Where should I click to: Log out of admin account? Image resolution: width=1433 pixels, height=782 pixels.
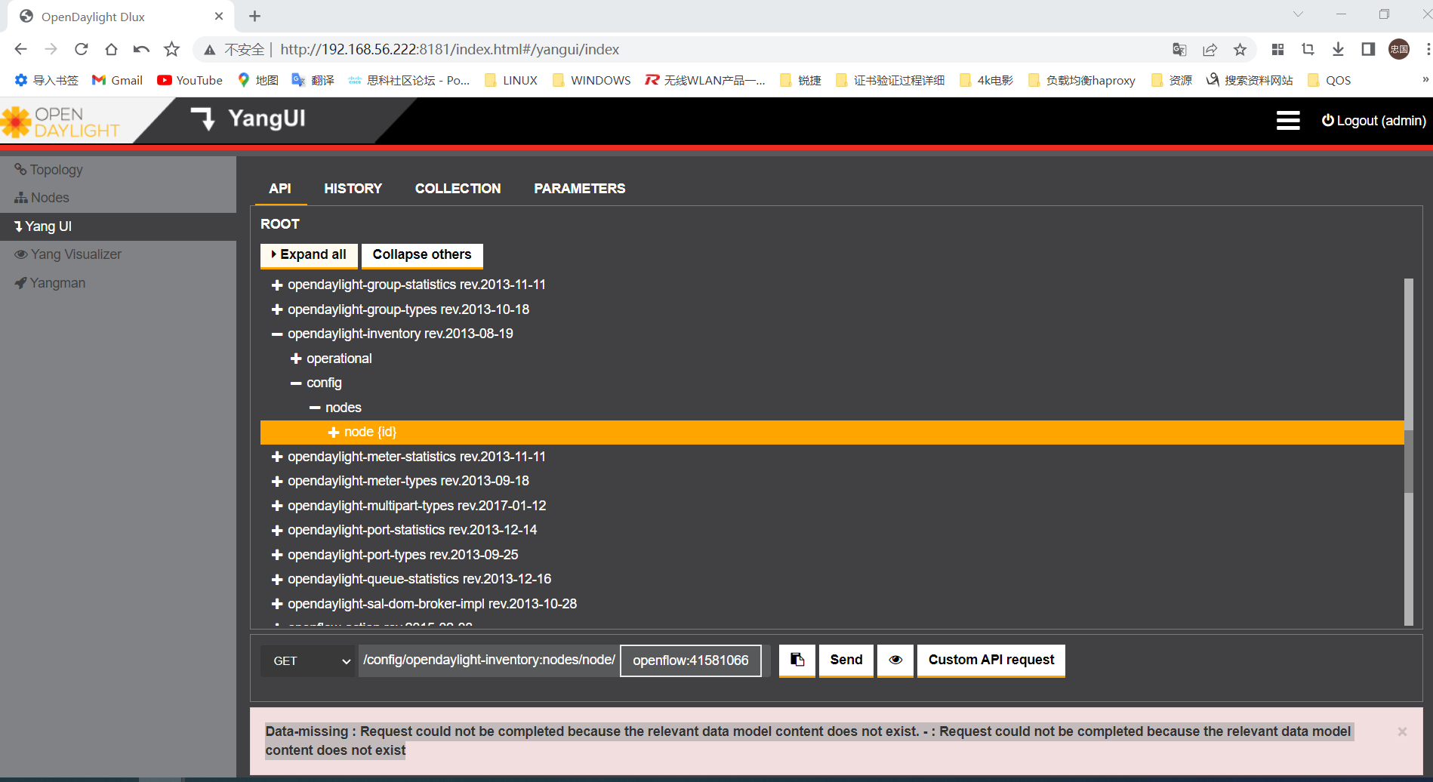(1374, 121)
